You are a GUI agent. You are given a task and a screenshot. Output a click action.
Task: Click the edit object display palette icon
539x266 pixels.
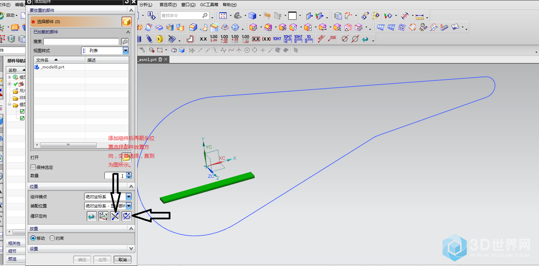click(x=375, y=16)
